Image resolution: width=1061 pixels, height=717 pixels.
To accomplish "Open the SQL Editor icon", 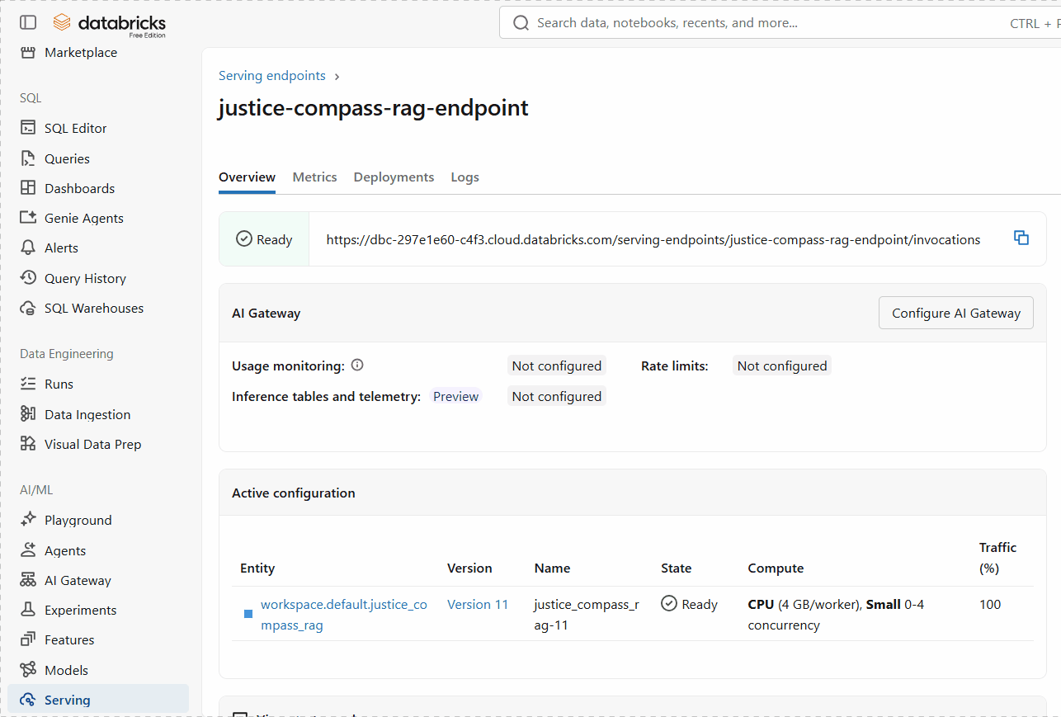I will [28, 129].
